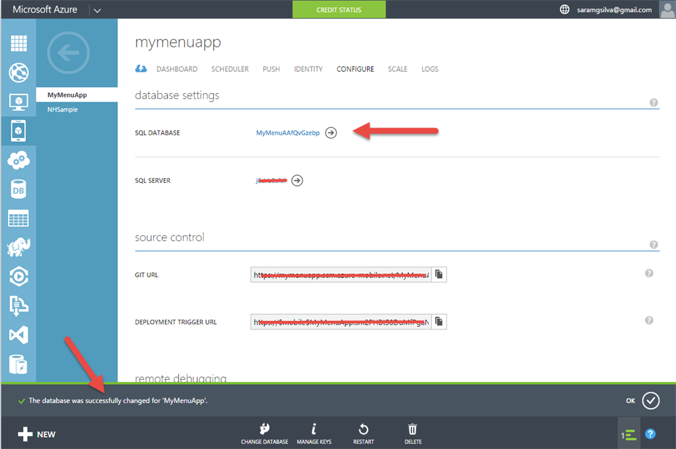Switch to the Scheduler tab
Viewport: 676px width, 449px height.
coord(230,69)
